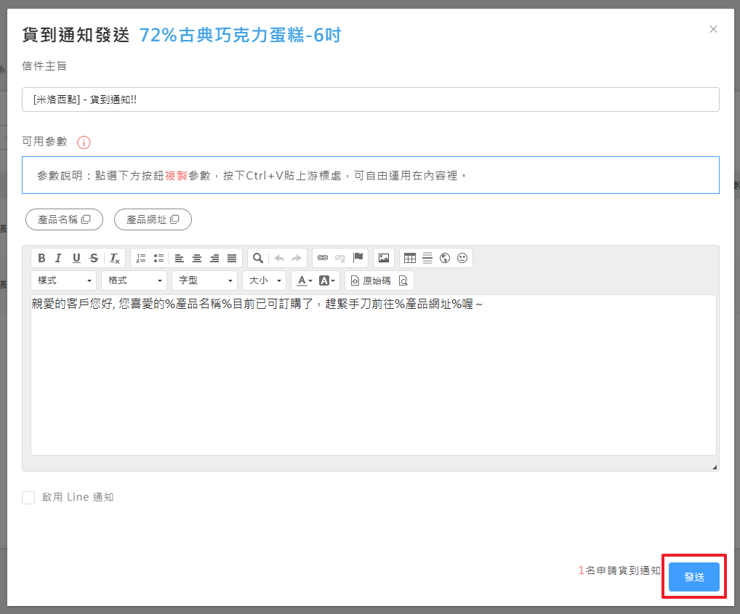Viewport: 740px width, 614px height.
Task: Apply italic formatting to text
Action: click(x=59, y=258)
